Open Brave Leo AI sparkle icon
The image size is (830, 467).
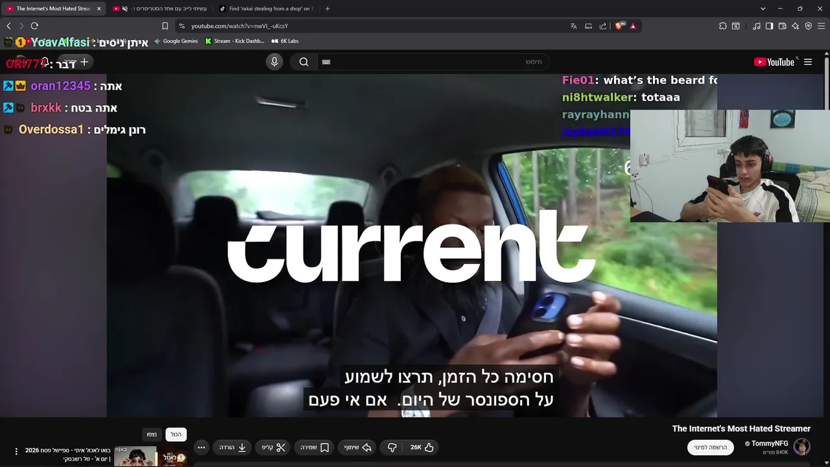click(x=795, y=26)
